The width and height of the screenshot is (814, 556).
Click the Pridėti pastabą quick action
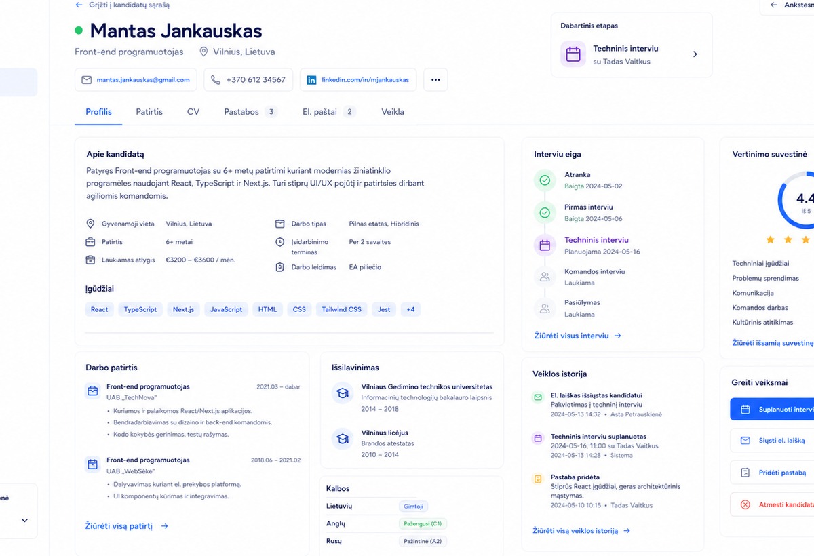(773, 473)
